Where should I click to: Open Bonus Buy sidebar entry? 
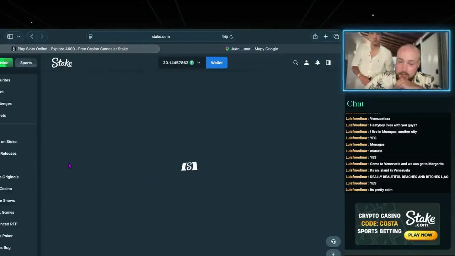(x=5, y=247)
